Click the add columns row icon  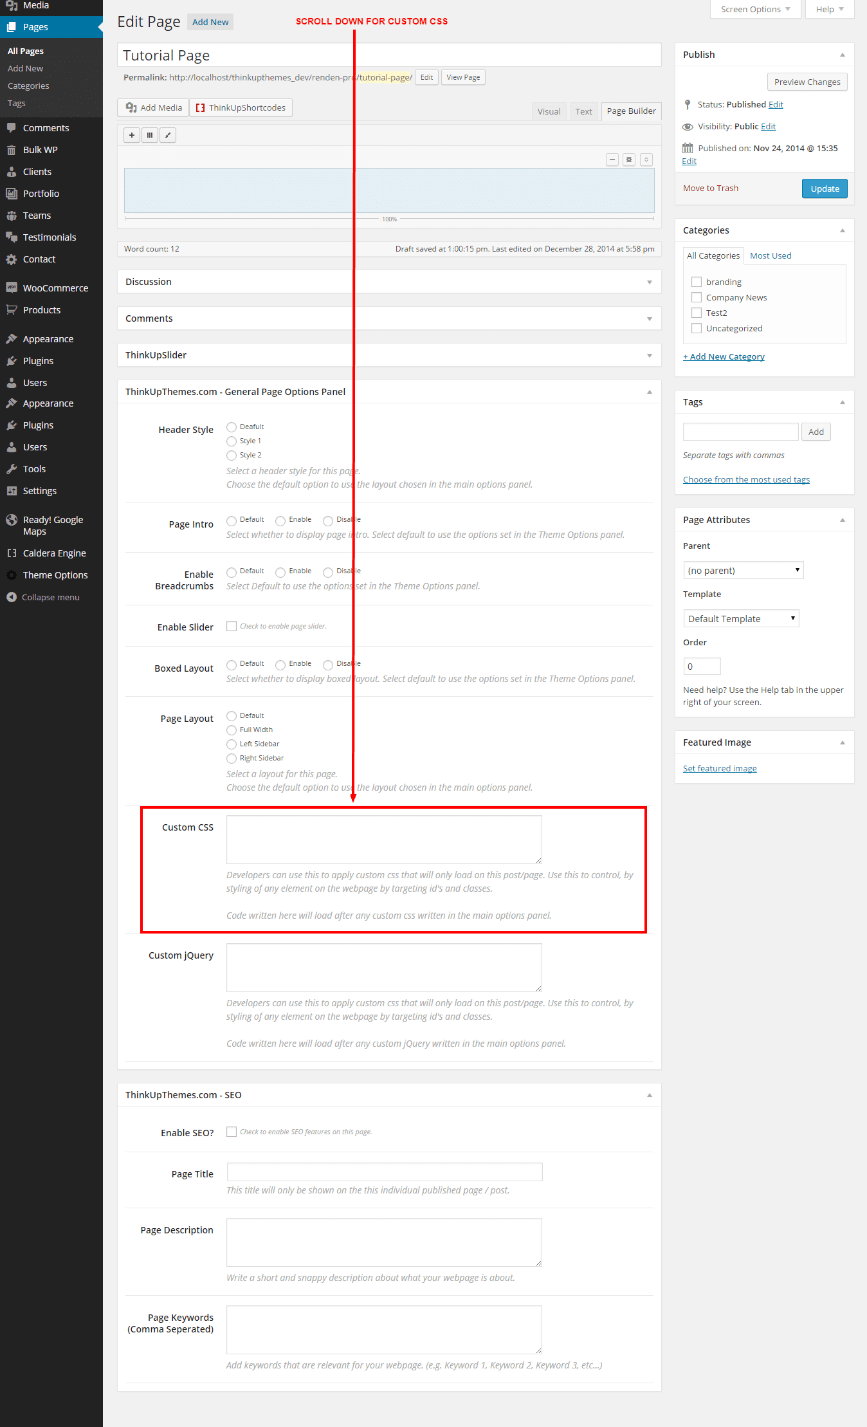tap(150, 135)
